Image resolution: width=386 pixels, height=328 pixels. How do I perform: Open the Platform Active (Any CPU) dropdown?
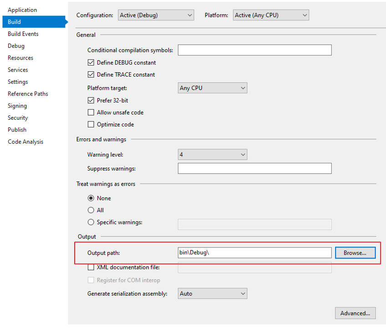271,15
